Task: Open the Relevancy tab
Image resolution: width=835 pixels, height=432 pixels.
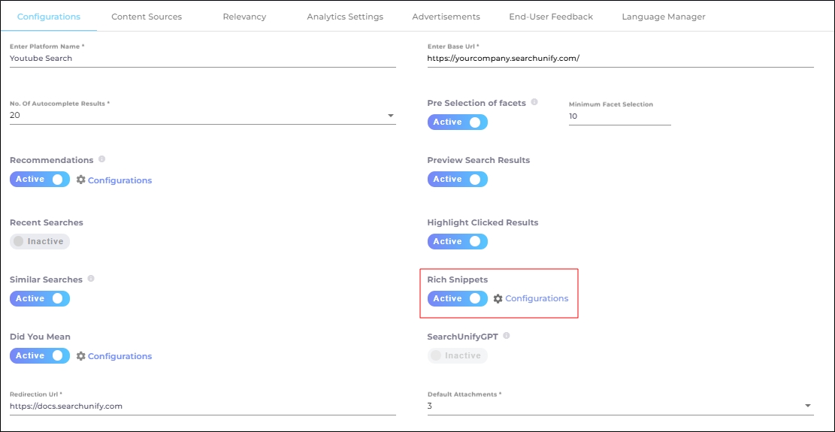Action: [244, 17]
